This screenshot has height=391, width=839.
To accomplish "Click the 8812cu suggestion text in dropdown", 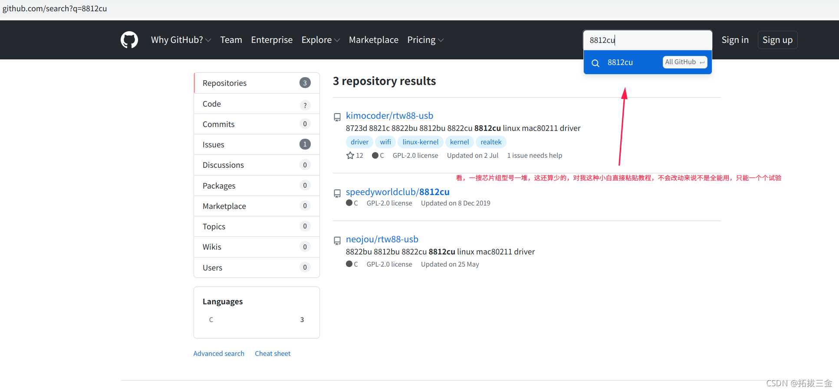I will 620,62.
